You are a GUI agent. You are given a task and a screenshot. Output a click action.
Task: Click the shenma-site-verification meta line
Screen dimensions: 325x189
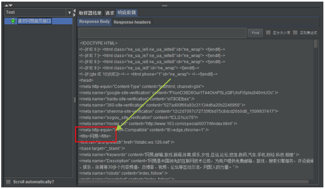[x=179, y=111]
